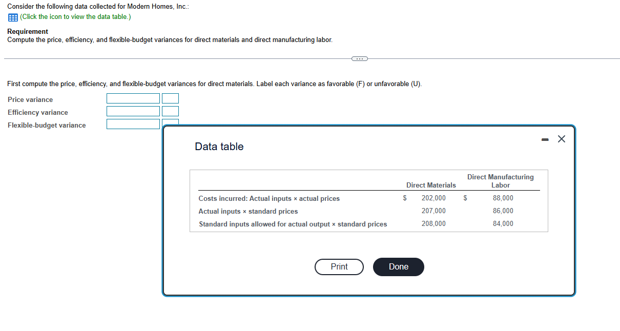Click the Print button
620x331 pixels.
click(339, 266)
